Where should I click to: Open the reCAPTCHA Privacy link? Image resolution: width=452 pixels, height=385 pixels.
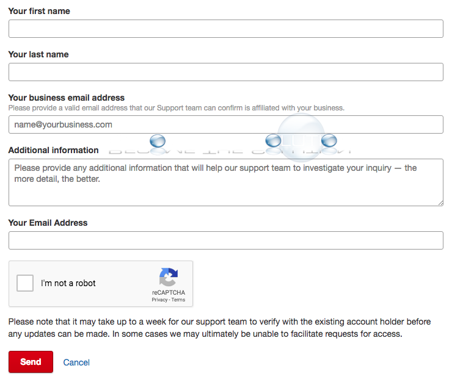pyautogui.click(x=159, y=300)
